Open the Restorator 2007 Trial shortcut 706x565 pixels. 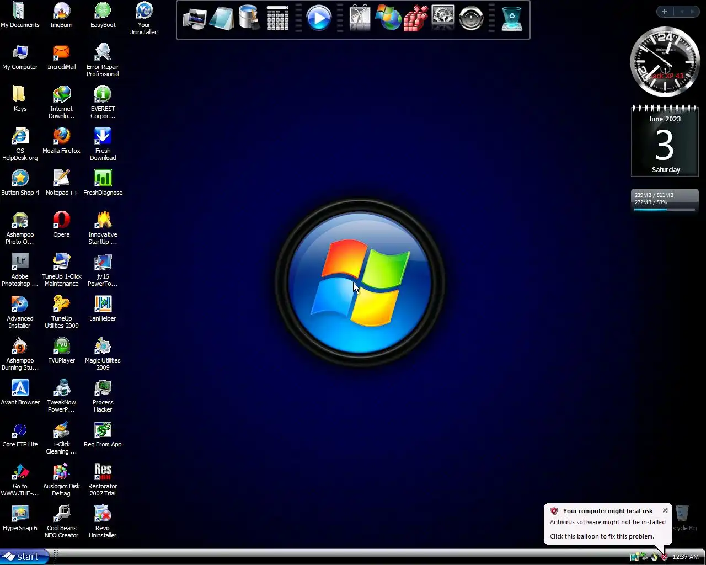click(x=103, y=480)
